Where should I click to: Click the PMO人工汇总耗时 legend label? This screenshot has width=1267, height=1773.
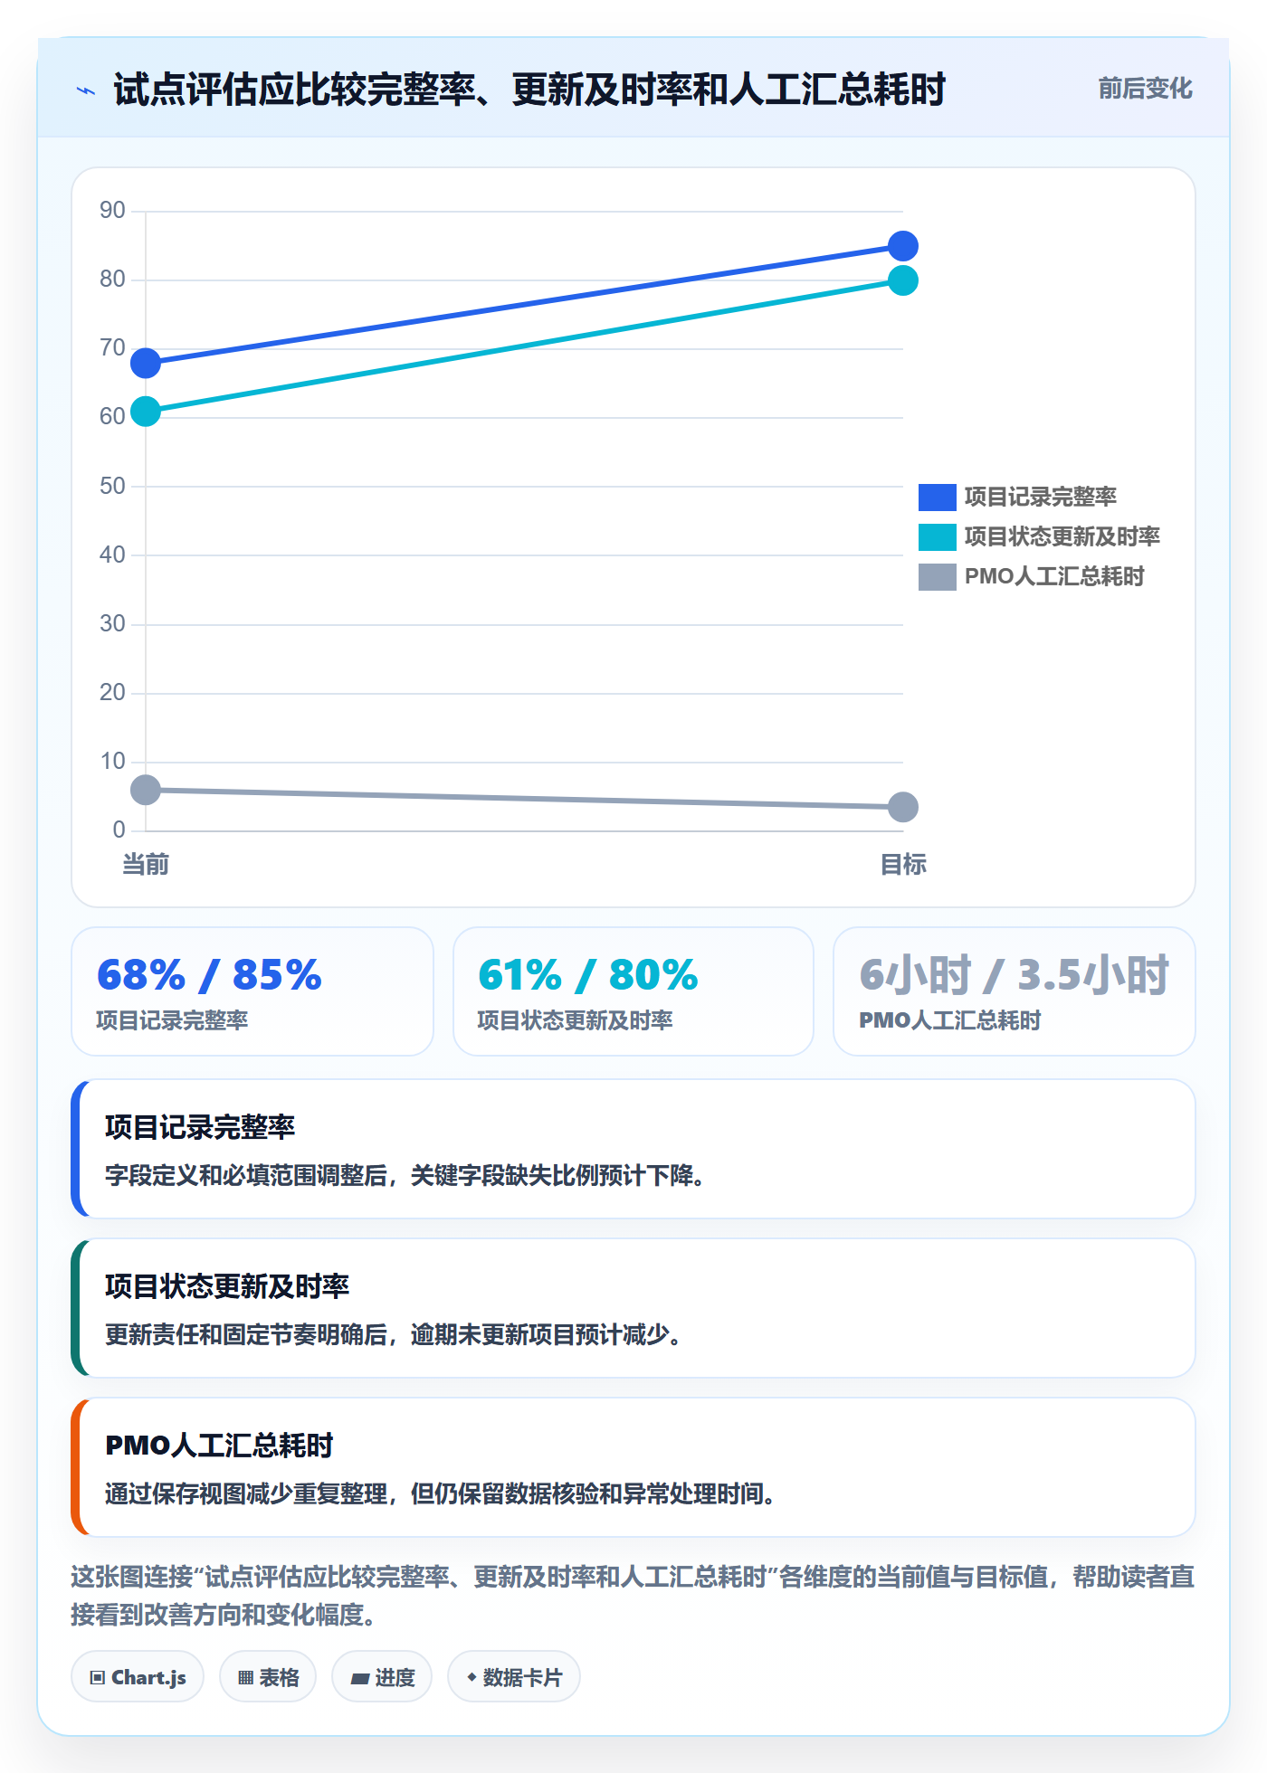point(1054,576)
